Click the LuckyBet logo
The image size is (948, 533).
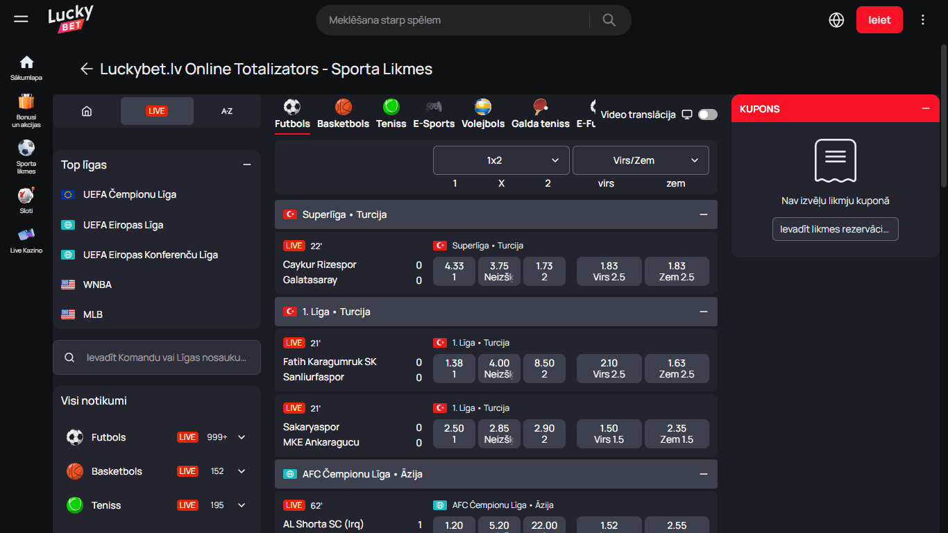(70, 19)
